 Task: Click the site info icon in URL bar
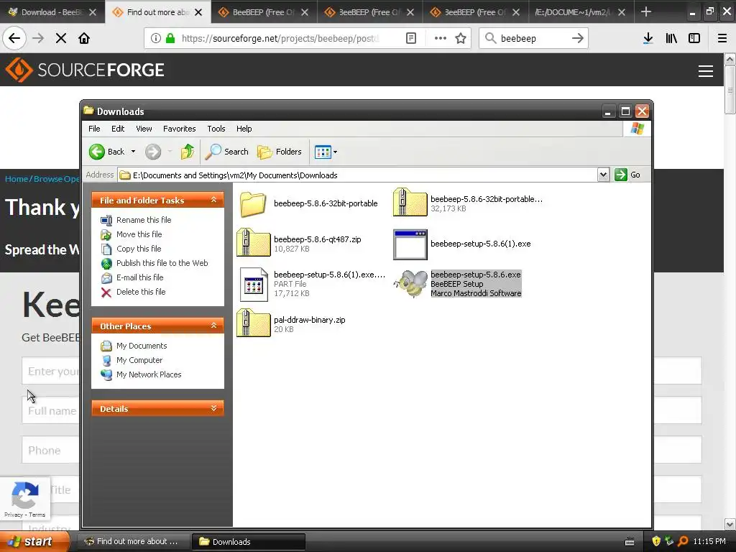[x=156, y=38]
